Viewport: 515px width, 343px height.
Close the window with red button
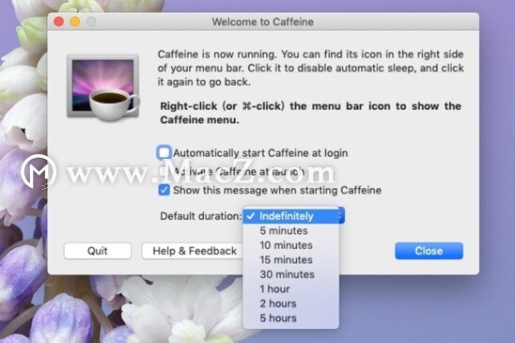pyautogui.click(x=59, y=22)
